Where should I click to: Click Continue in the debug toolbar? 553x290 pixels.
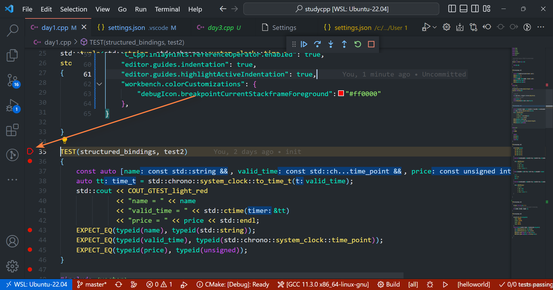[x=304, y=44]
